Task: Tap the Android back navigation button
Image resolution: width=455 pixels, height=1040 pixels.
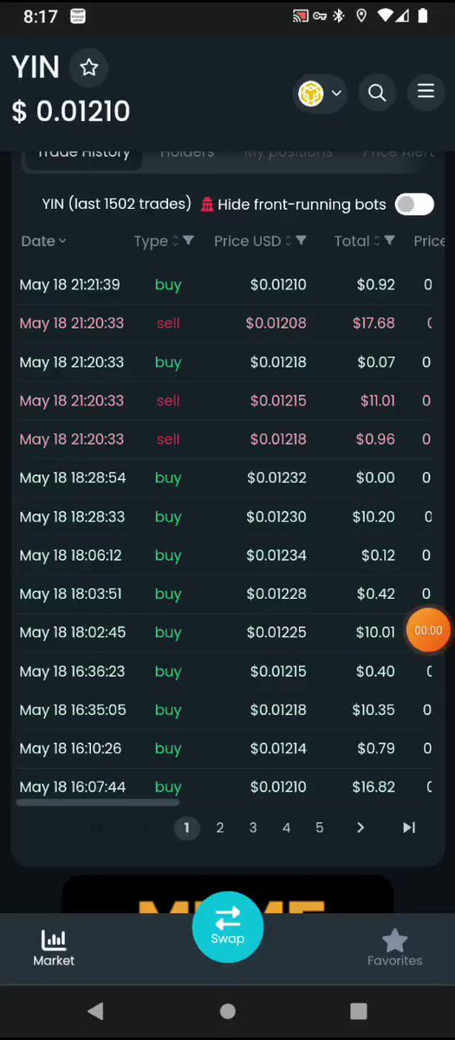Action: (95, 1011)
